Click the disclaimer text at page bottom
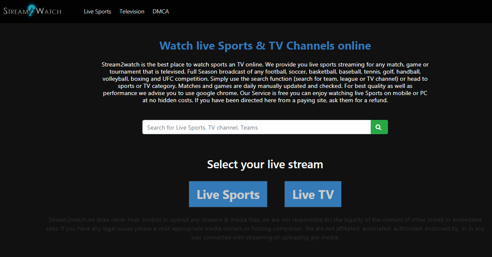This screenshot has width=492, height=257. point(265,228)
